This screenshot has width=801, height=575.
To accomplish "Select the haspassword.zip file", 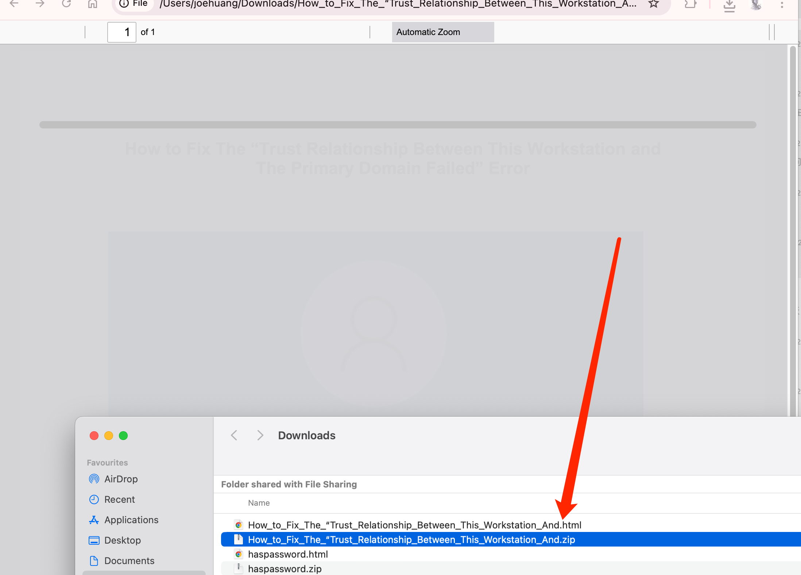I will click(x=284, y=568).
